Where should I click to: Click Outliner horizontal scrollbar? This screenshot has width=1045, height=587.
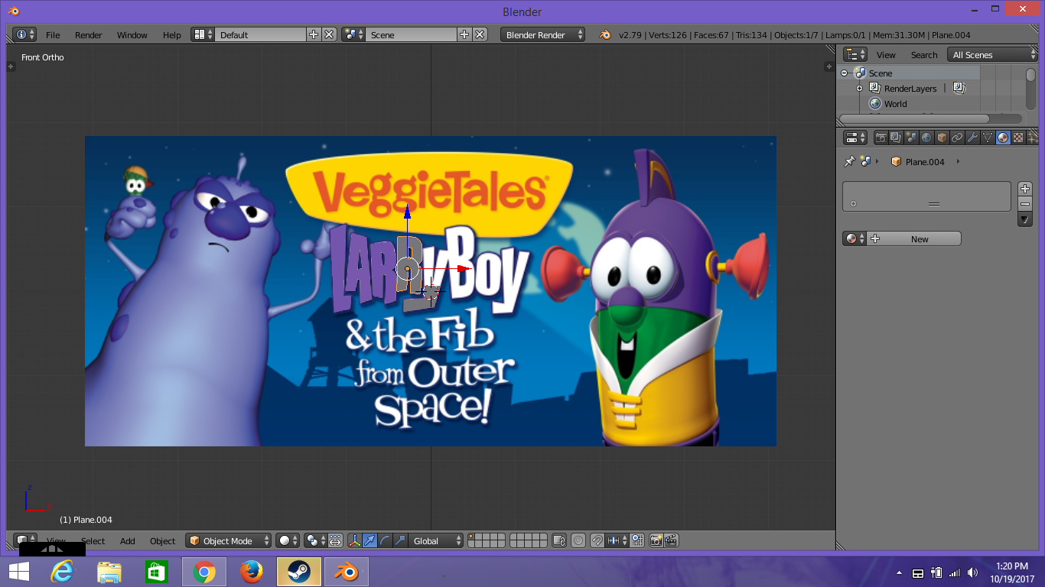click(930, 118)
